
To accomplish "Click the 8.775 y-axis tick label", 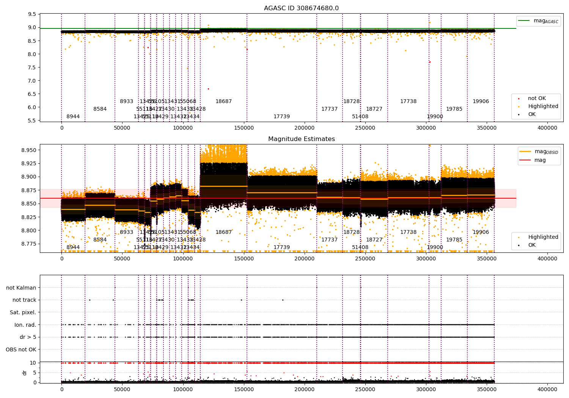I will point(29,244).
